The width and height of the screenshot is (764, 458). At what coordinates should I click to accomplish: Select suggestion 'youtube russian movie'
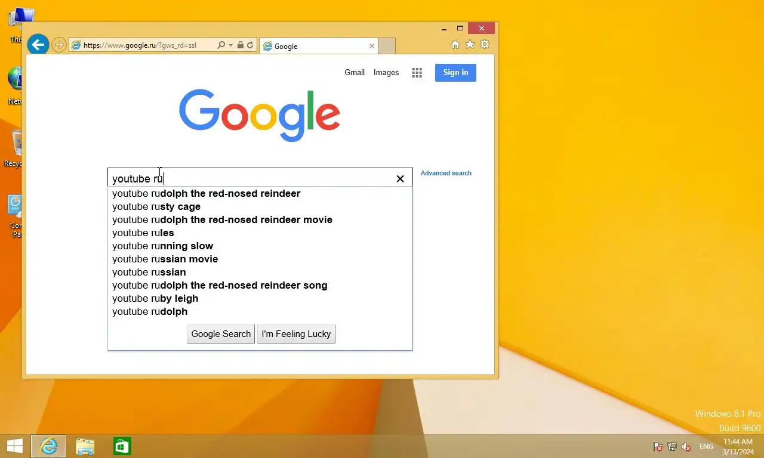pyautogui.click(x=260, y=259)
